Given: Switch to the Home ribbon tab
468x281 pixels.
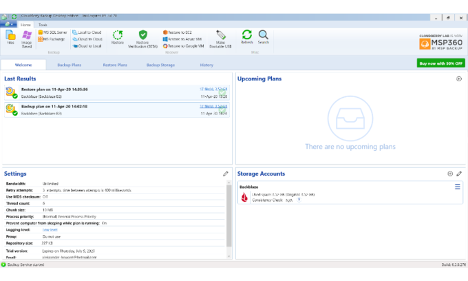Looking at the screenshot, I should (x=25, y=25).
